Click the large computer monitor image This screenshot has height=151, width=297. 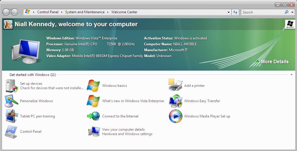point(26,51)
